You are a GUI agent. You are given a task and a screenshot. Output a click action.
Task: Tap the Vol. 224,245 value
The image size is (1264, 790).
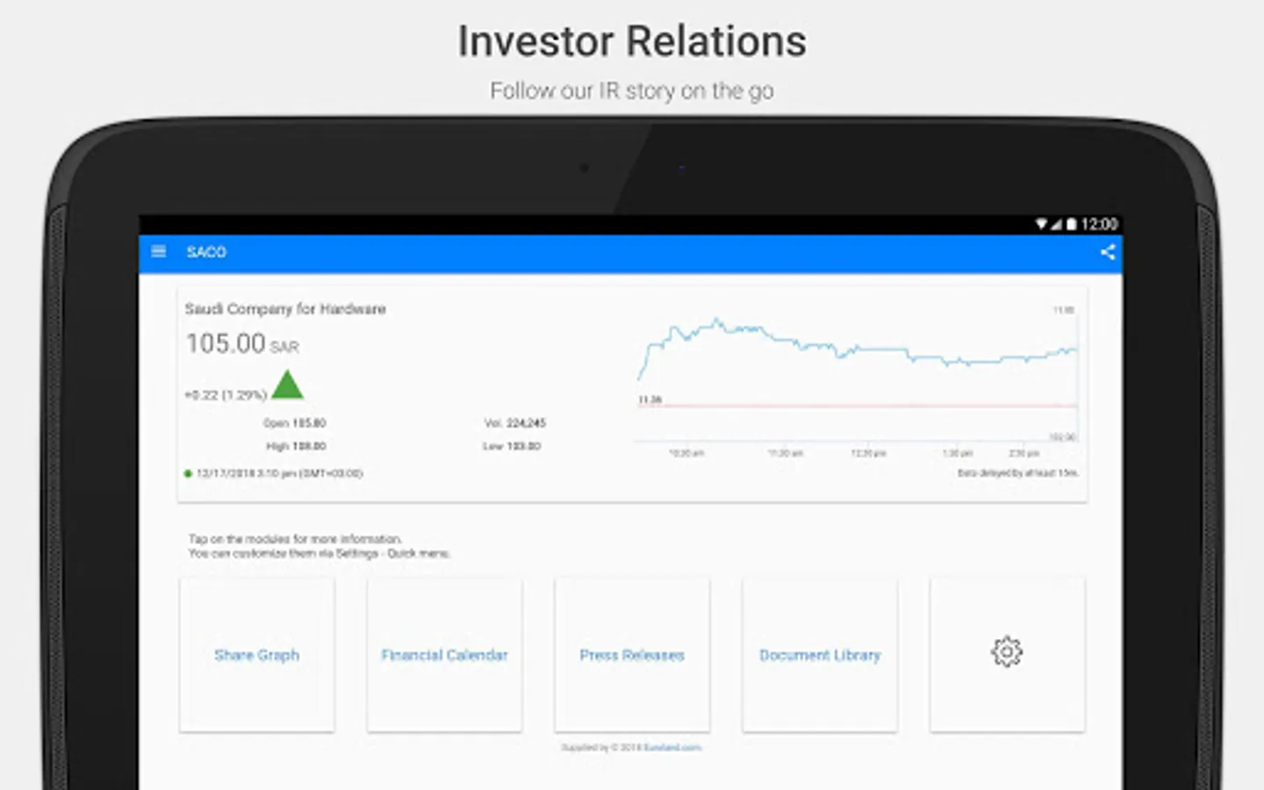pos(515,423)
